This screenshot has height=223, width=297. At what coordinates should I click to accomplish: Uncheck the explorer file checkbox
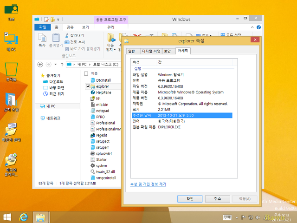click(88, 86)
